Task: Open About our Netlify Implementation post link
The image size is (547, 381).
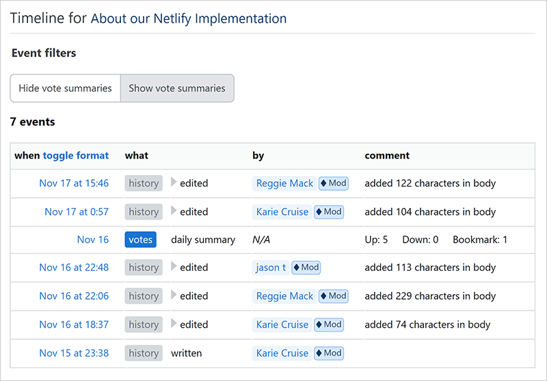Action: pyautogui.click(x=189, y=18)
